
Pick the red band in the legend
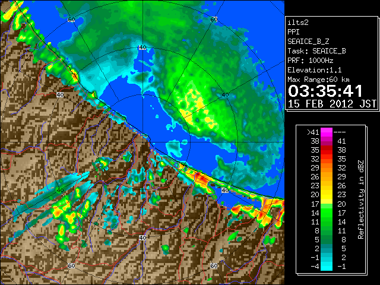327,150
